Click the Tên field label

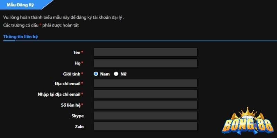click(x=77, y=52)
